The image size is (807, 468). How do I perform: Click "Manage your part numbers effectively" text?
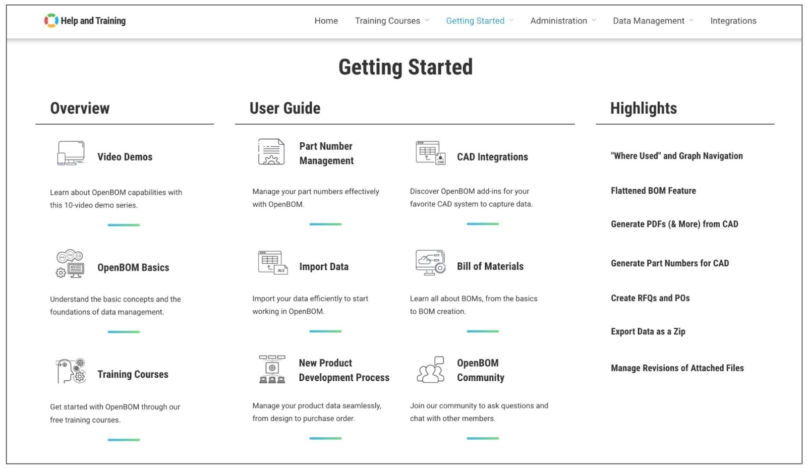(316, 198)
